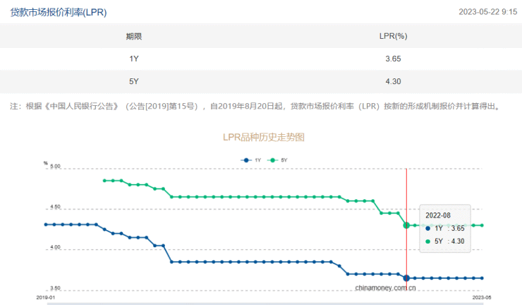
Task: Click the last blue 1Y data point
Action: point(482,277)
